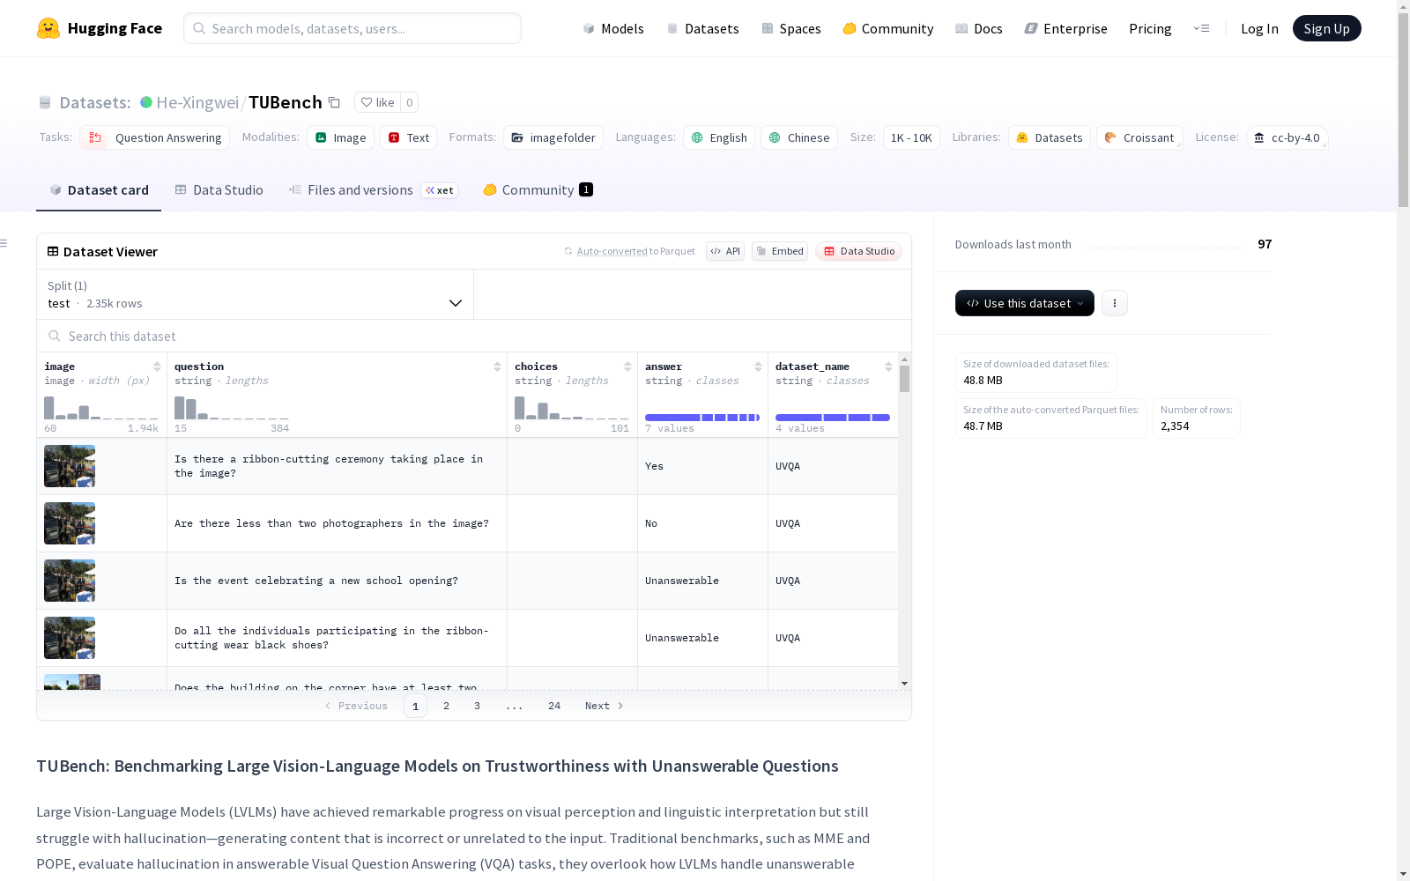Switch to the Dataset card tab
This screenshot has width=1410, height=881.
click(x=99, y=190)
